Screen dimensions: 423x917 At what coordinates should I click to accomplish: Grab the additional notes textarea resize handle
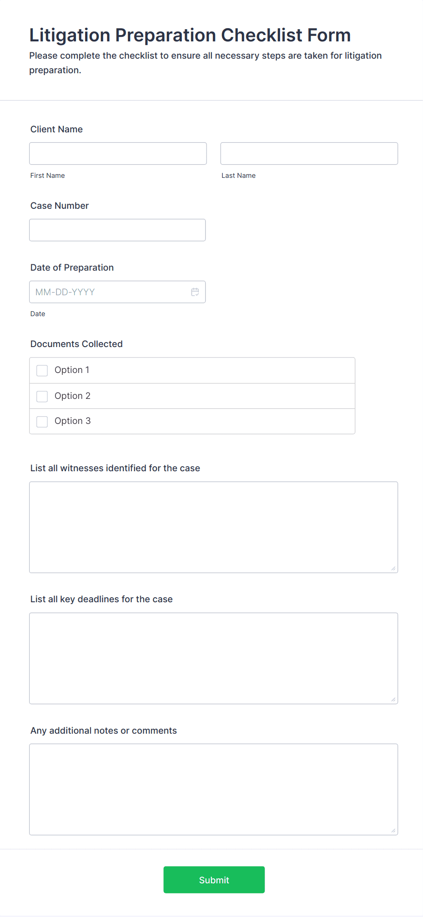(393, 831)
